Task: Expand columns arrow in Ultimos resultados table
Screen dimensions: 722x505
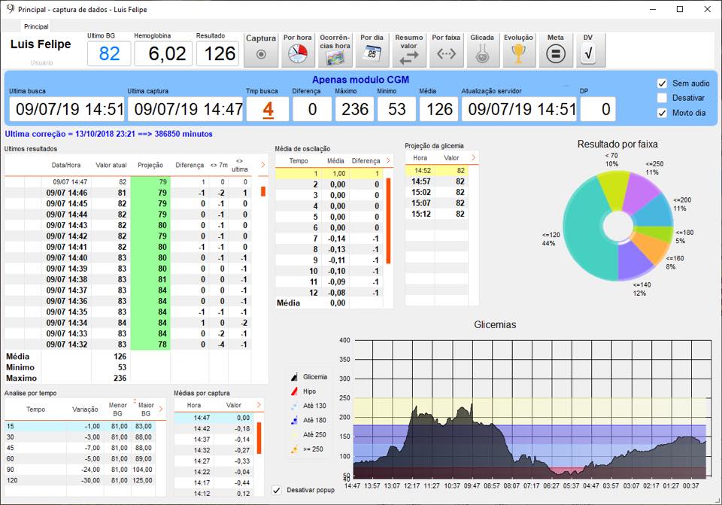Action: 262,165
